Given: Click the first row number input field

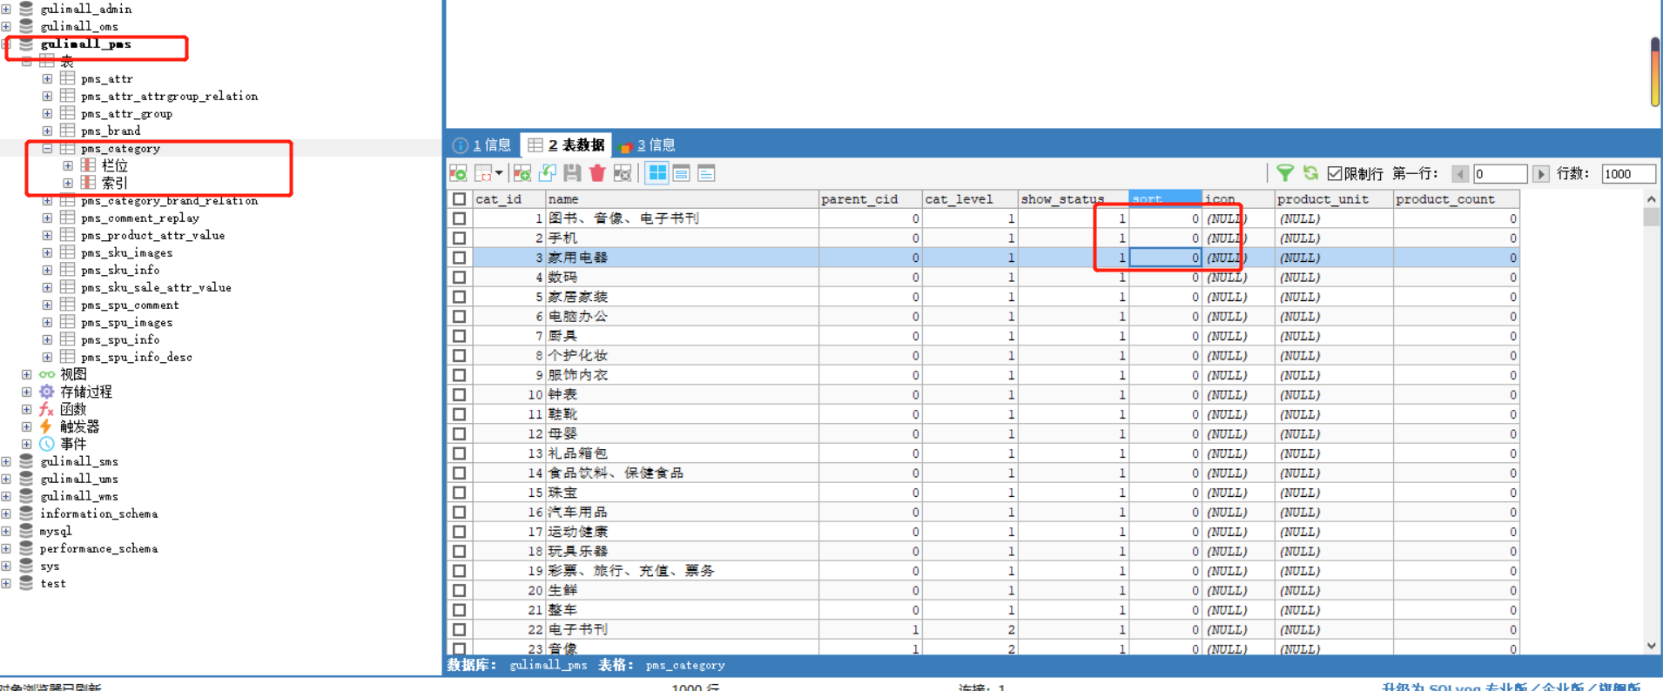Looking at the screenshot, I should 1499,173.
